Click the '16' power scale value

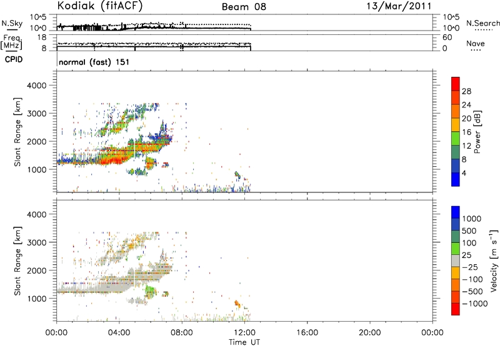pyautogui.click(x=466, y=132)
